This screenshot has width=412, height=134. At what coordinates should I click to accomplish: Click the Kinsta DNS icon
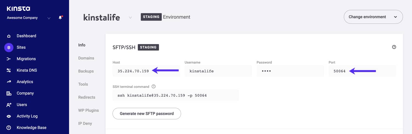point(9,70)
